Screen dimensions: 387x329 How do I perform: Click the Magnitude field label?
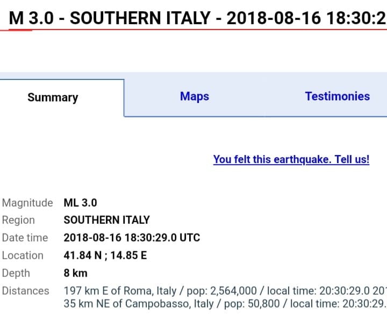pyautogui.click(x=27, y=203)
